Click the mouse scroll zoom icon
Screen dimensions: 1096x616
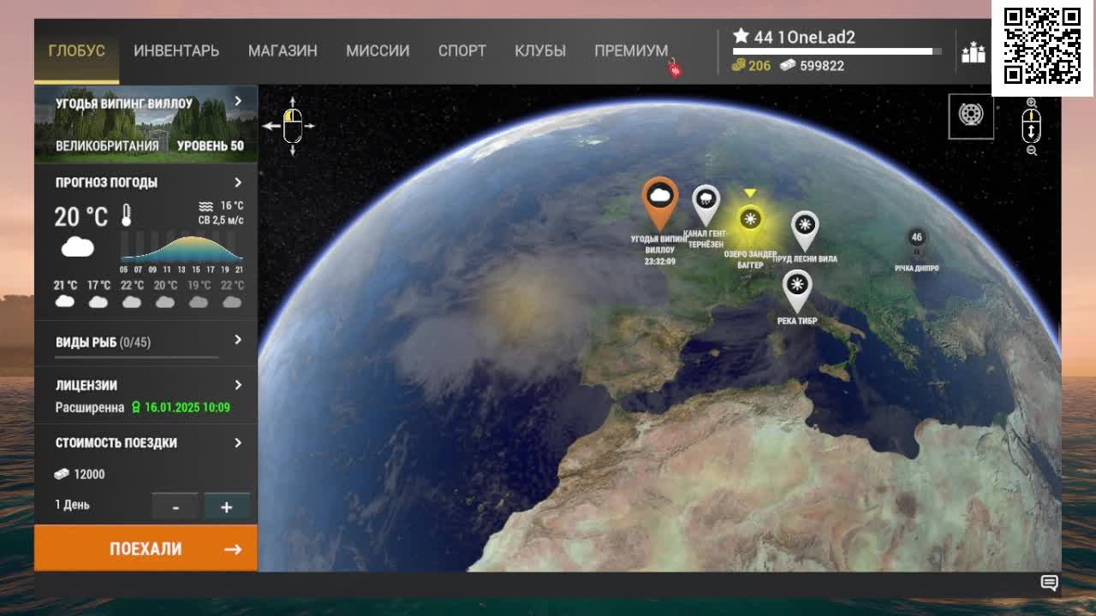pos(1032,127)
